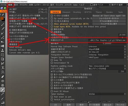Select the Eraser tool
Screen dimensions: 128x106
(3, 76)
